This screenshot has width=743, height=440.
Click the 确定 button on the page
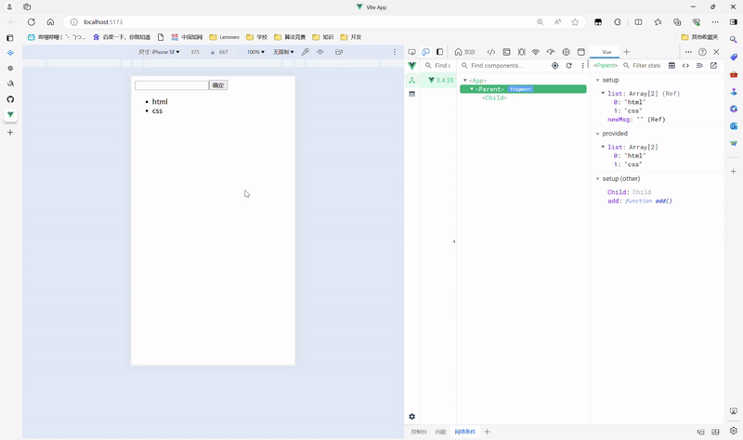point(218,85)
